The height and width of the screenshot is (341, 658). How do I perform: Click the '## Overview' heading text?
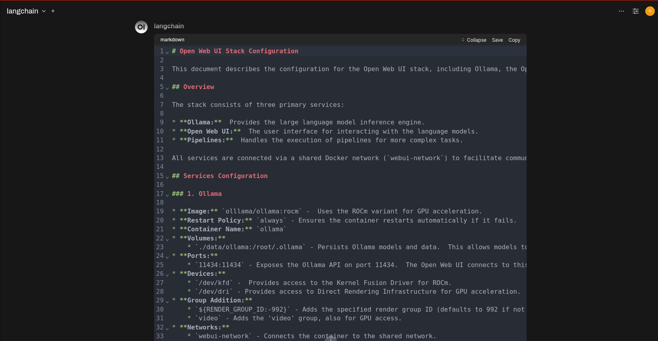click(193, 87)
